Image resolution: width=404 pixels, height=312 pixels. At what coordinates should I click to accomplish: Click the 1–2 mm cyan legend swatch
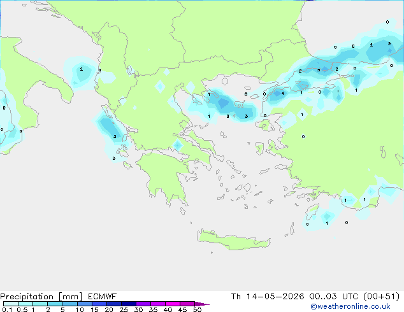click(40, 304)
